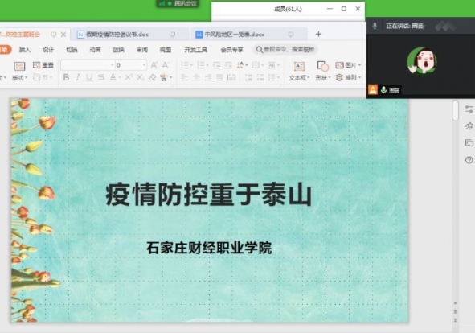The width and height of the screenshot is (475, 333).
Task: Open the Animation (动画) ribbon tab
Action: 95,50
